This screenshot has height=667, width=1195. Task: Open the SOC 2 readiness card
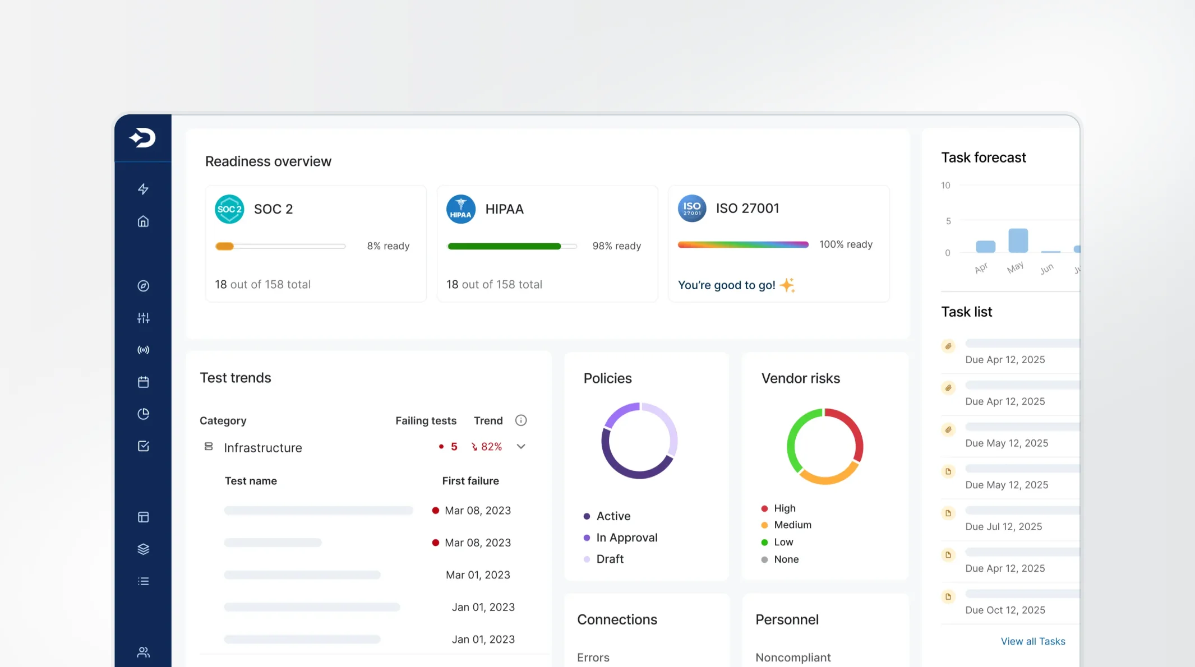[316, 244]
